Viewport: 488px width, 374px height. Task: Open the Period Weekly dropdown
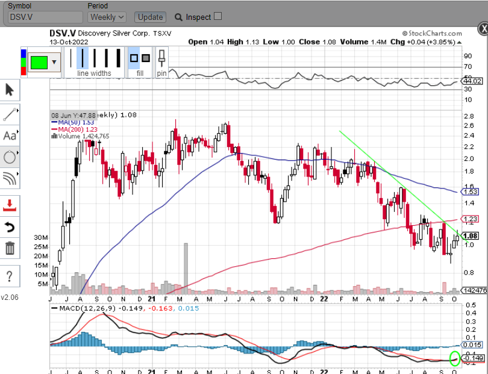107,17
